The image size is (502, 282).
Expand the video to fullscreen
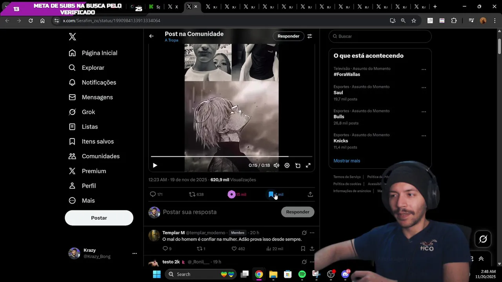pos(308,165)
